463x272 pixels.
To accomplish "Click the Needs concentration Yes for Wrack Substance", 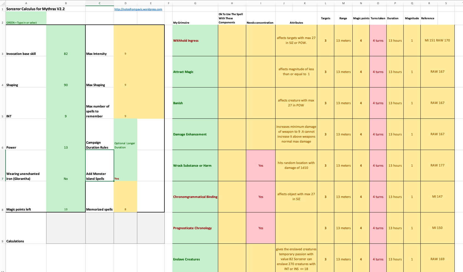I will coord(260,166).
